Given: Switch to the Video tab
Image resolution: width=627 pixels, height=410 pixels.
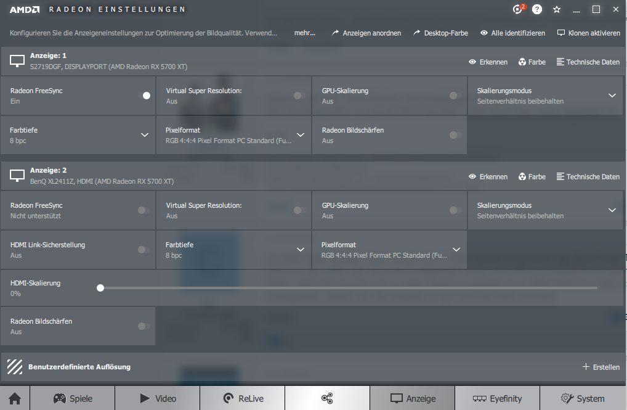Looking at the screenshot, I should [x=157, y=398].
